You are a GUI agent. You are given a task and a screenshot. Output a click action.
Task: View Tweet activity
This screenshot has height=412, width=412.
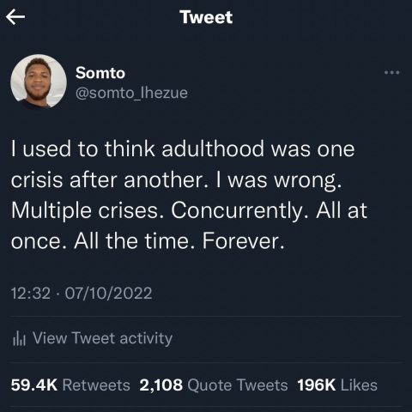pyautogui.click(x=93, y=338)
